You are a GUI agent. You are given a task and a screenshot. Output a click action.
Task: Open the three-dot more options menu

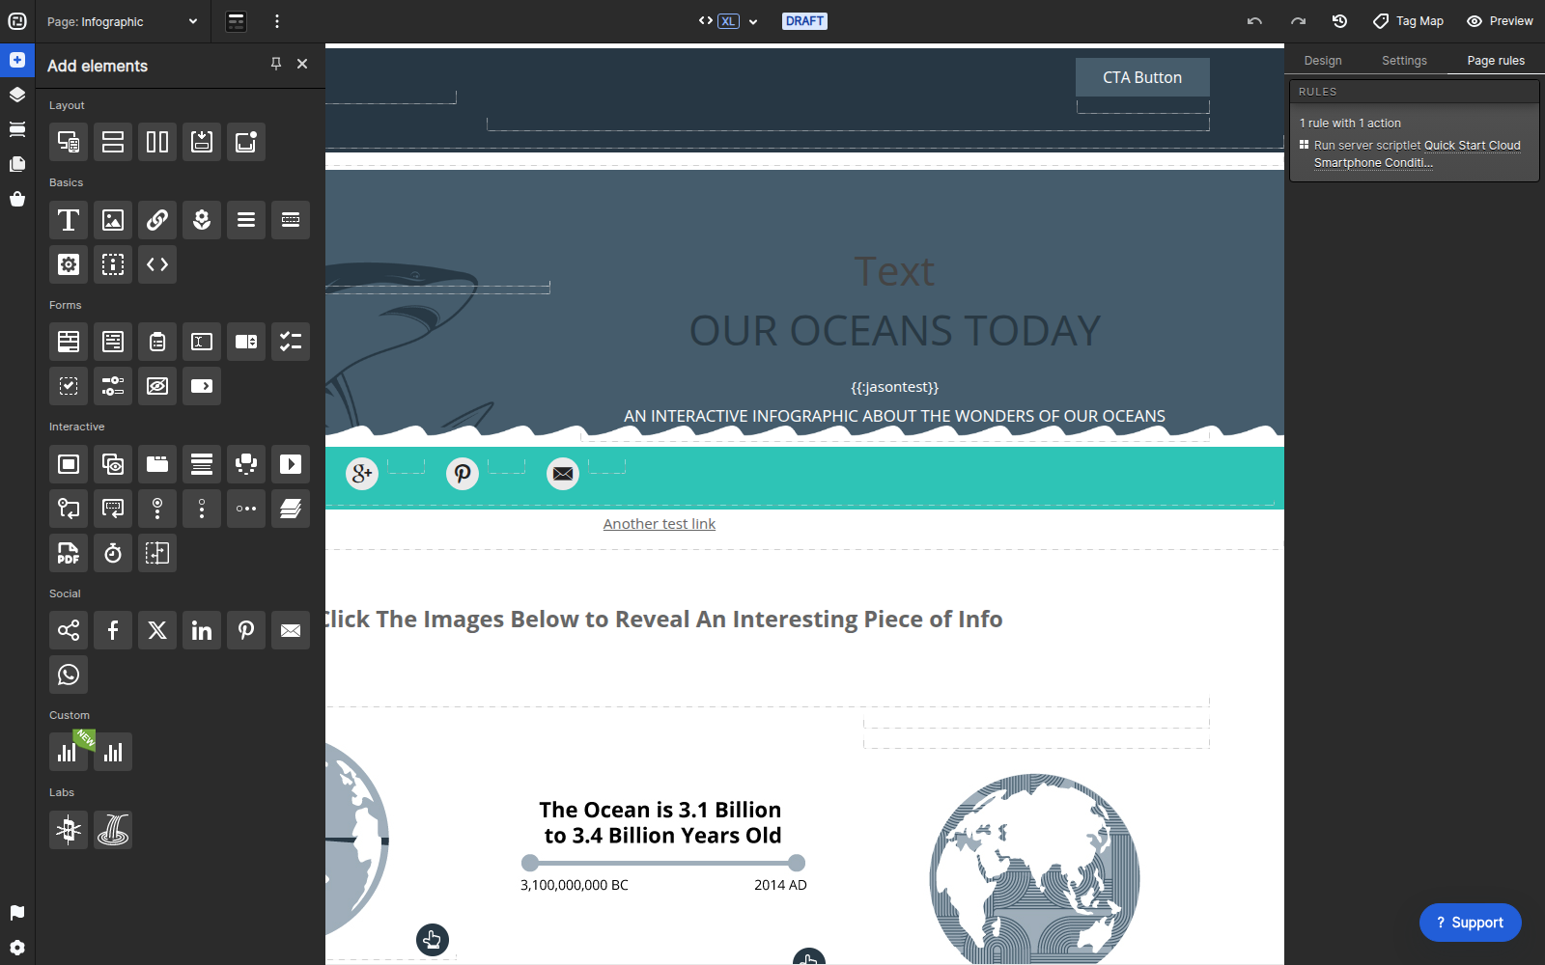tap(277, 21)
